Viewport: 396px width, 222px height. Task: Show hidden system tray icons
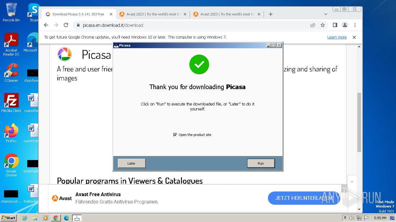[345, 218]
